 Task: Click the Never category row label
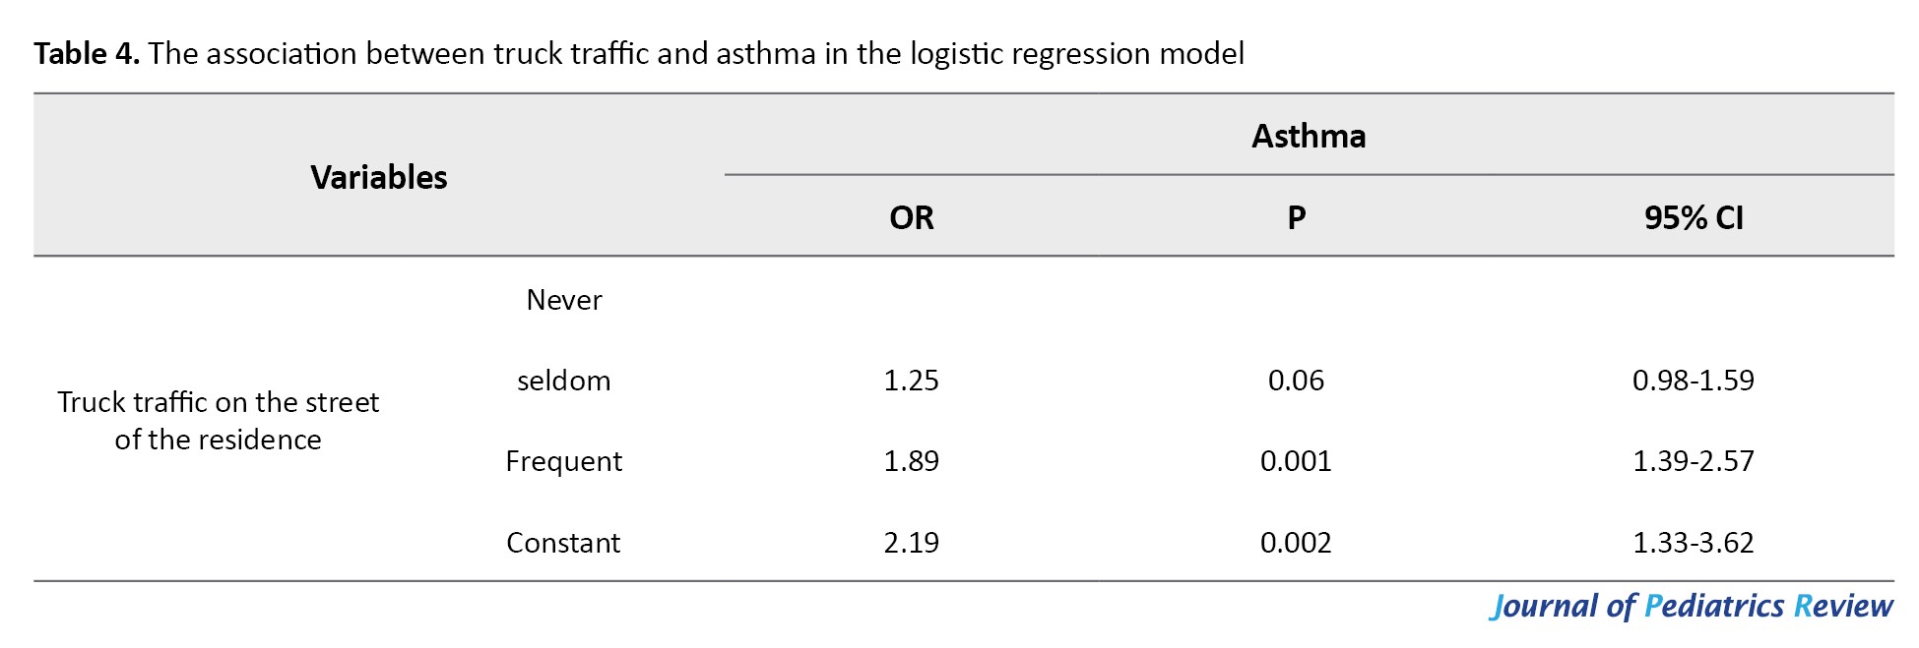point(564,300)
